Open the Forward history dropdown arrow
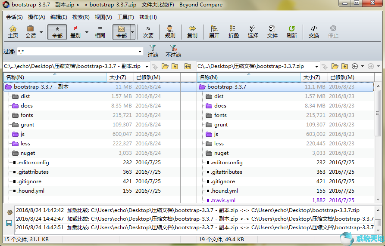Viewport: 385px width, 246px height. pyautogui.click(x=379, y=66)
